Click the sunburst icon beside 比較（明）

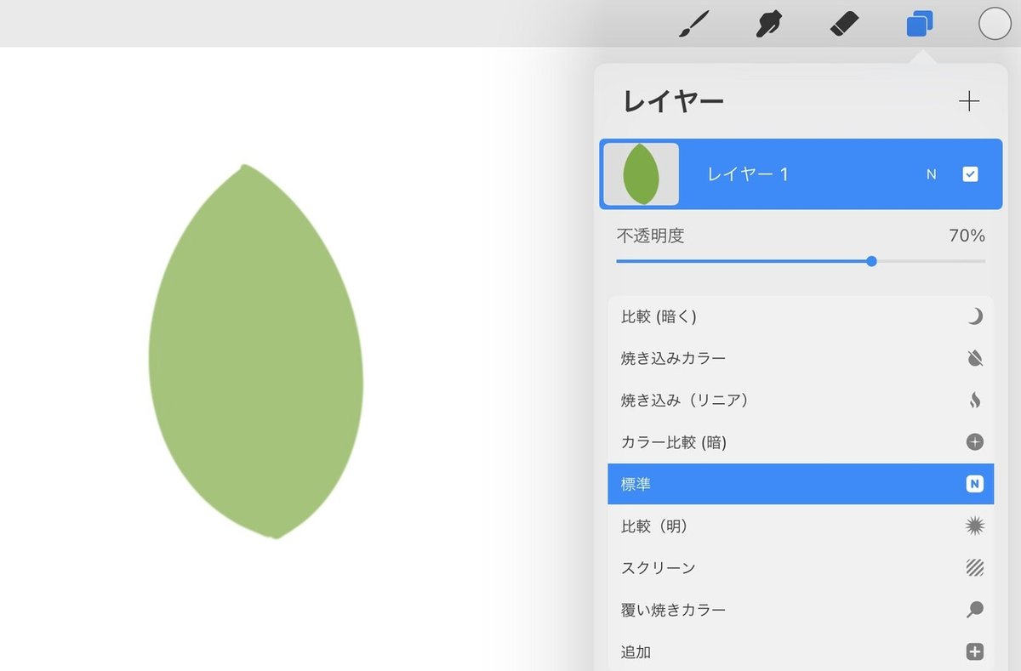coord(975,526)
